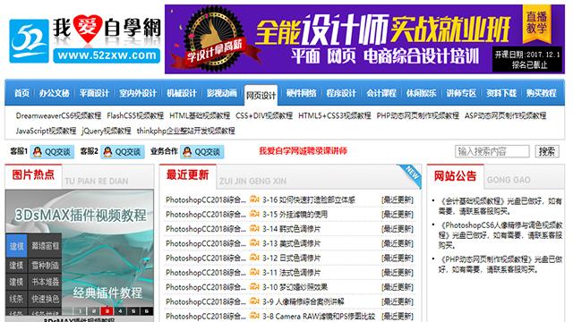Open DreamweaverCS6视频教程 link
Image resolution: width=573 pixels, height=322 pixels.
point(58,115)
